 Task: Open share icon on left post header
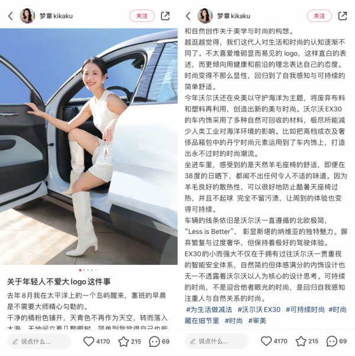(x=165, y=16)
